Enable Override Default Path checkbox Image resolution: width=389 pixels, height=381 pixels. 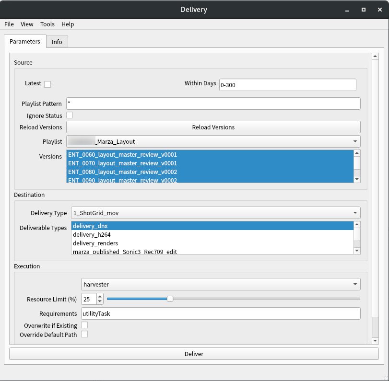point(84,334)
